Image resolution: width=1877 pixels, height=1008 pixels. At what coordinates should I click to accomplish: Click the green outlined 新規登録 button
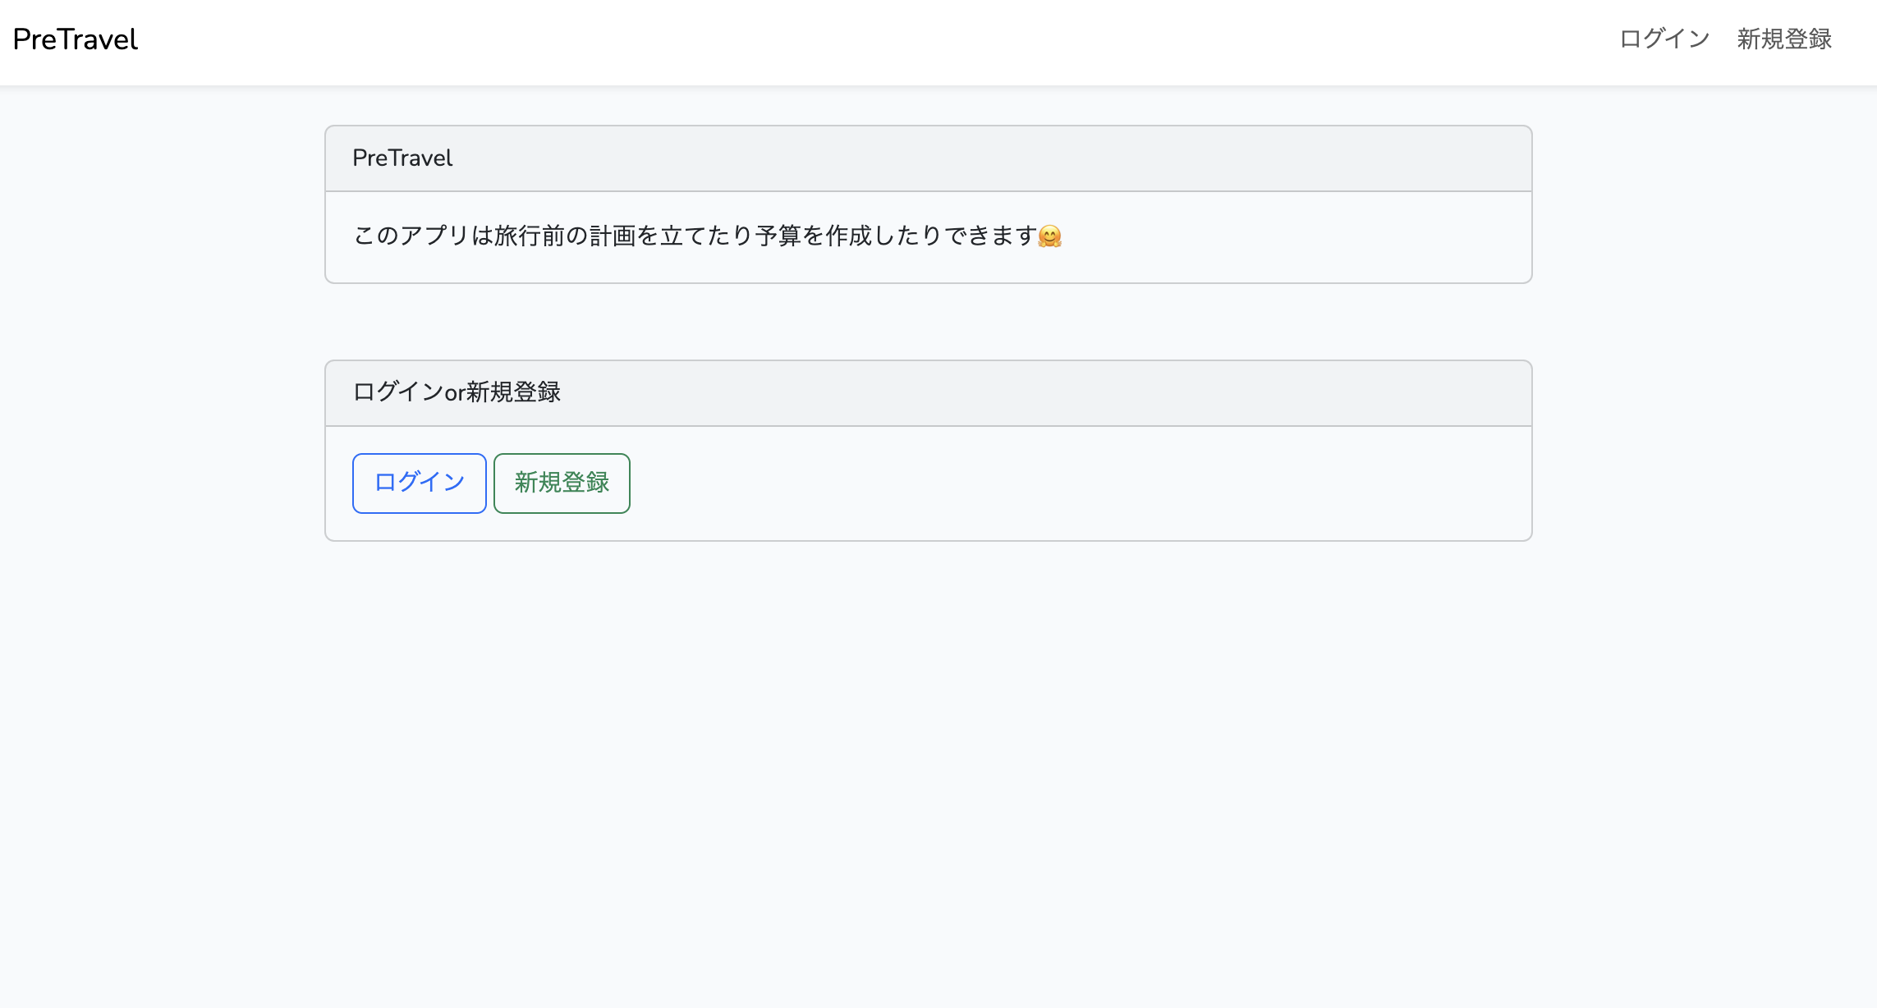pyautogui.click(x=562, y=483)
